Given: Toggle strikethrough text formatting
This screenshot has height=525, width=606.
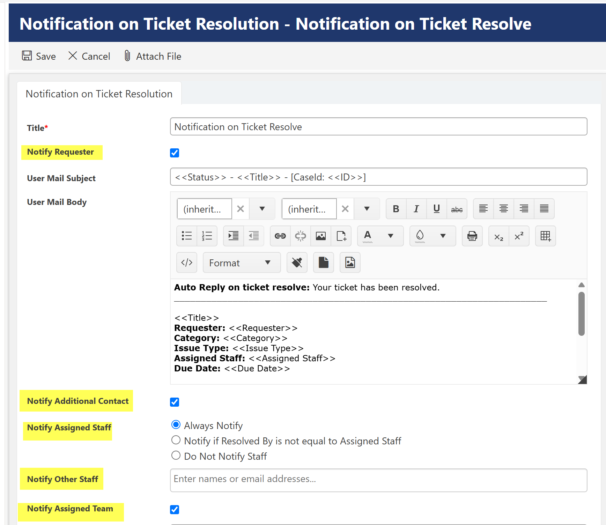Looking at the screenshot, I should pyautogui.click(x=457, y=209).
